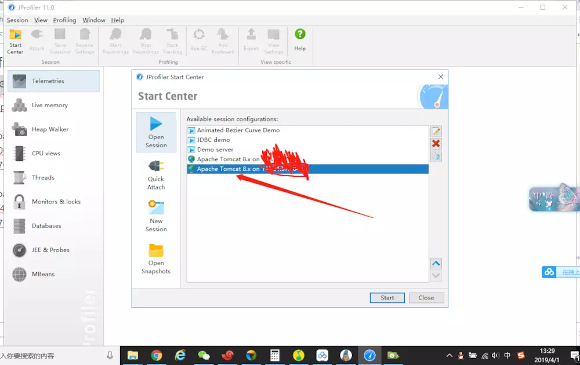Click the Close button in Start Center

click(426, 298)
